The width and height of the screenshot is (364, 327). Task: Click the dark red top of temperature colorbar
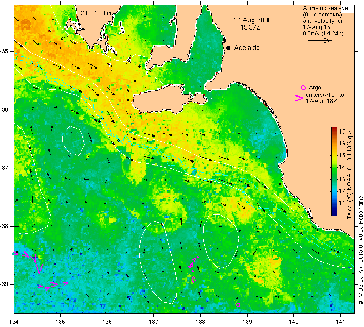(x=334, y=130)
